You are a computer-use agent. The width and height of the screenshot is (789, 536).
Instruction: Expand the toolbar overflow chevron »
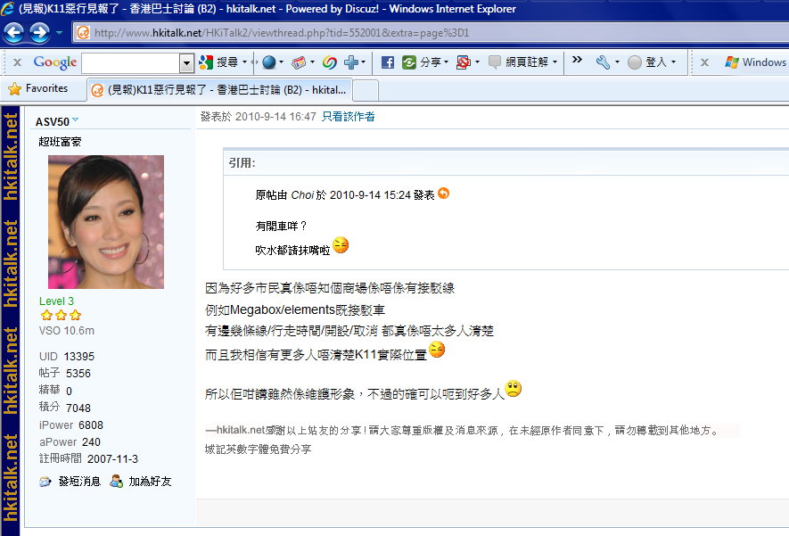577,62
